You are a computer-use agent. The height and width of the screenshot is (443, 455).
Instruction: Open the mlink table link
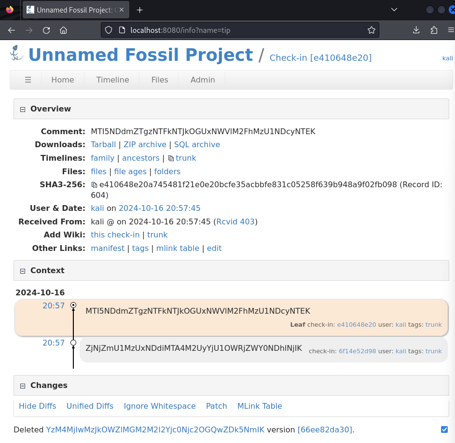pos(178,248)
